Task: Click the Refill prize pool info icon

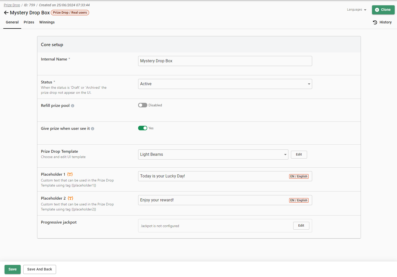Action: pyautogui.click(x=72, y=106)
